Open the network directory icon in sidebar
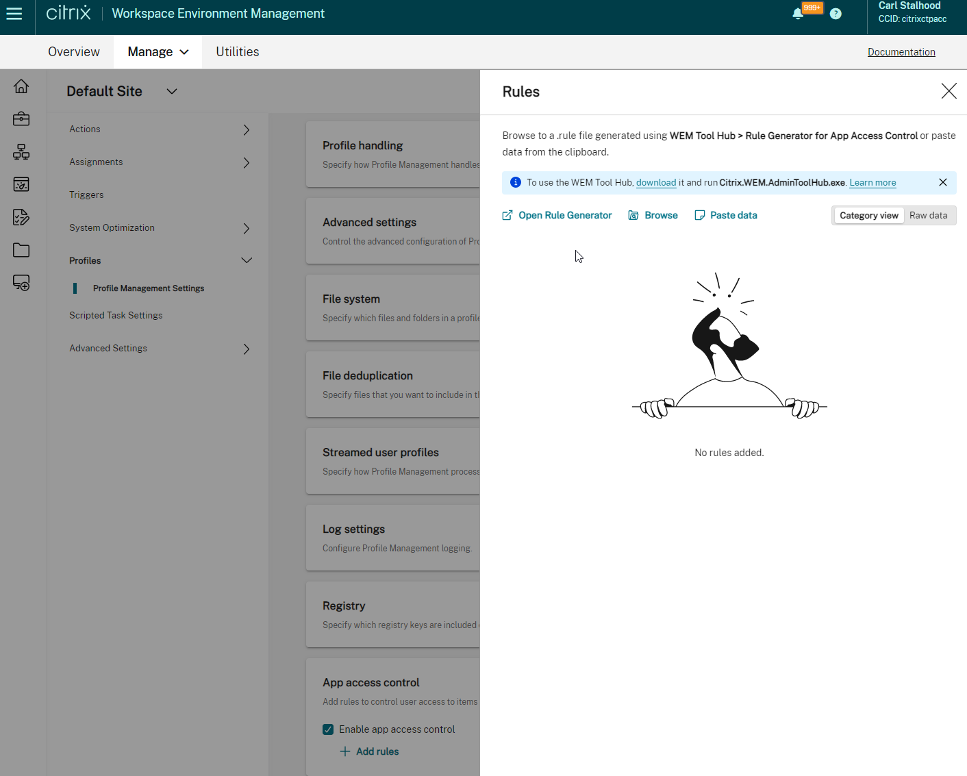 pyautogui.click(x=21, y=152)
